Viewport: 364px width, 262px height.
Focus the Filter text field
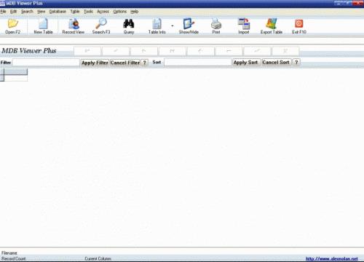(46, 63)
